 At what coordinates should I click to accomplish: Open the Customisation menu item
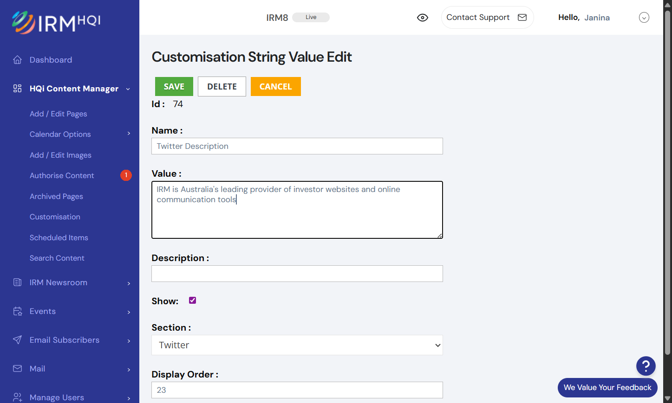click(x=55, y=217)
